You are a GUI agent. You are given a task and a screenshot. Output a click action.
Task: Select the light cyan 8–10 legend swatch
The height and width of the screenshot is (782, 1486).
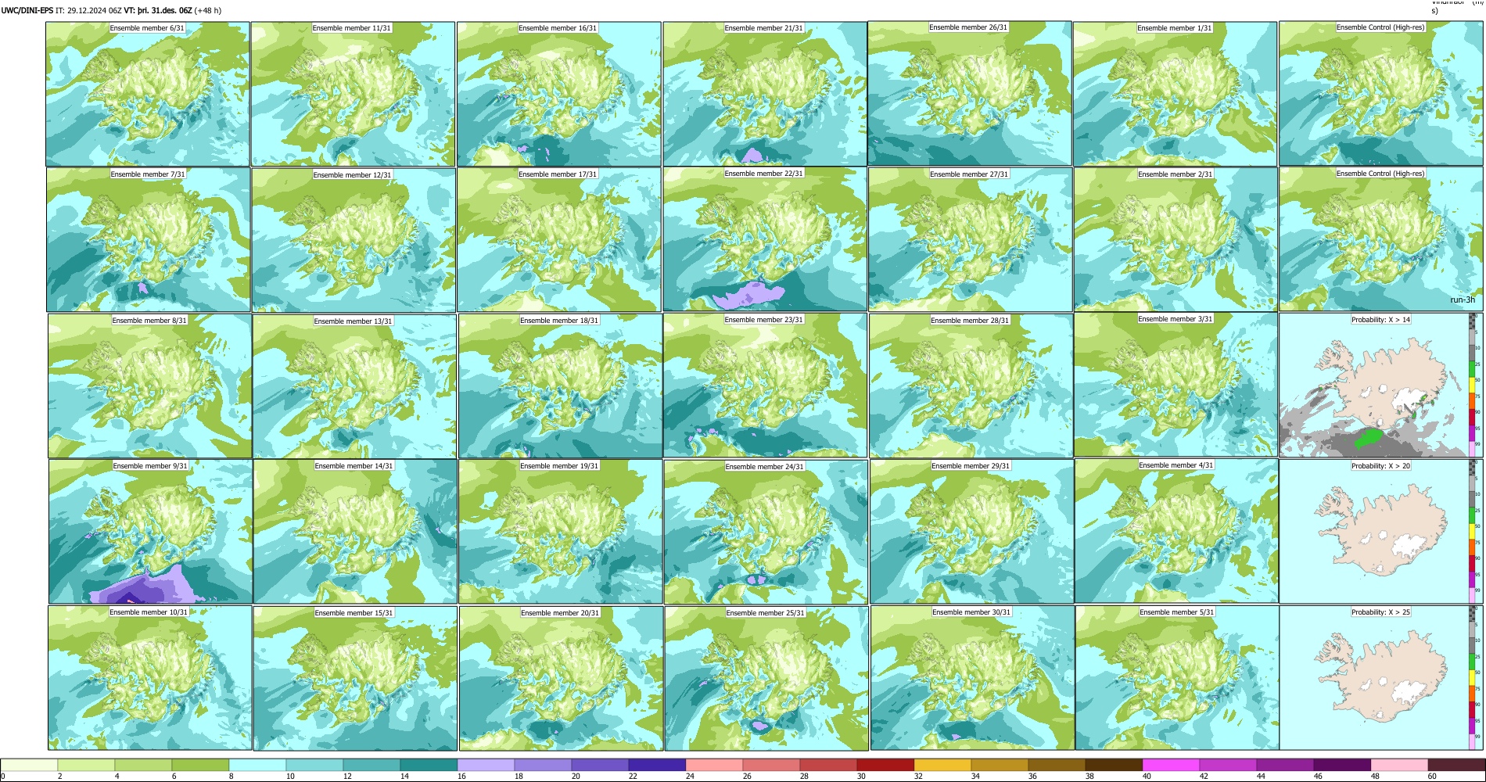tap(257, 765)
